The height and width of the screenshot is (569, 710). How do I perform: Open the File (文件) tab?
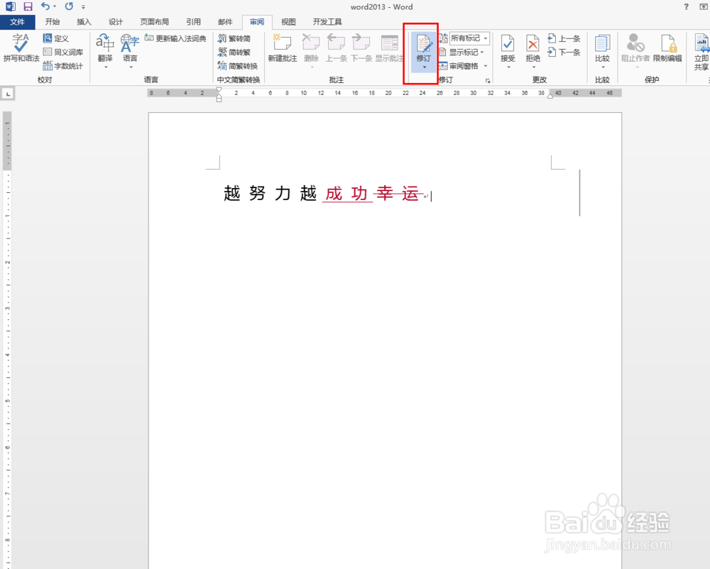(x=17, y=22)
